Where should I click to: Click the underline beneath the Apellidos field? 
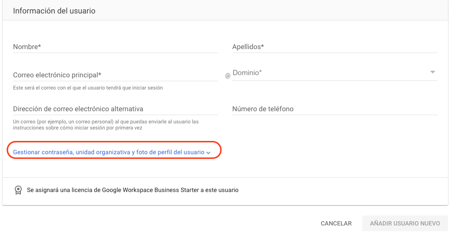pos(335,53)
